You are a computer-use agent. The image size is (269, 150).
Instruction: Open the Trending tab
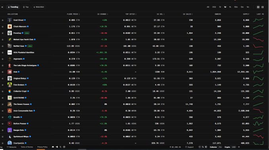13,7
